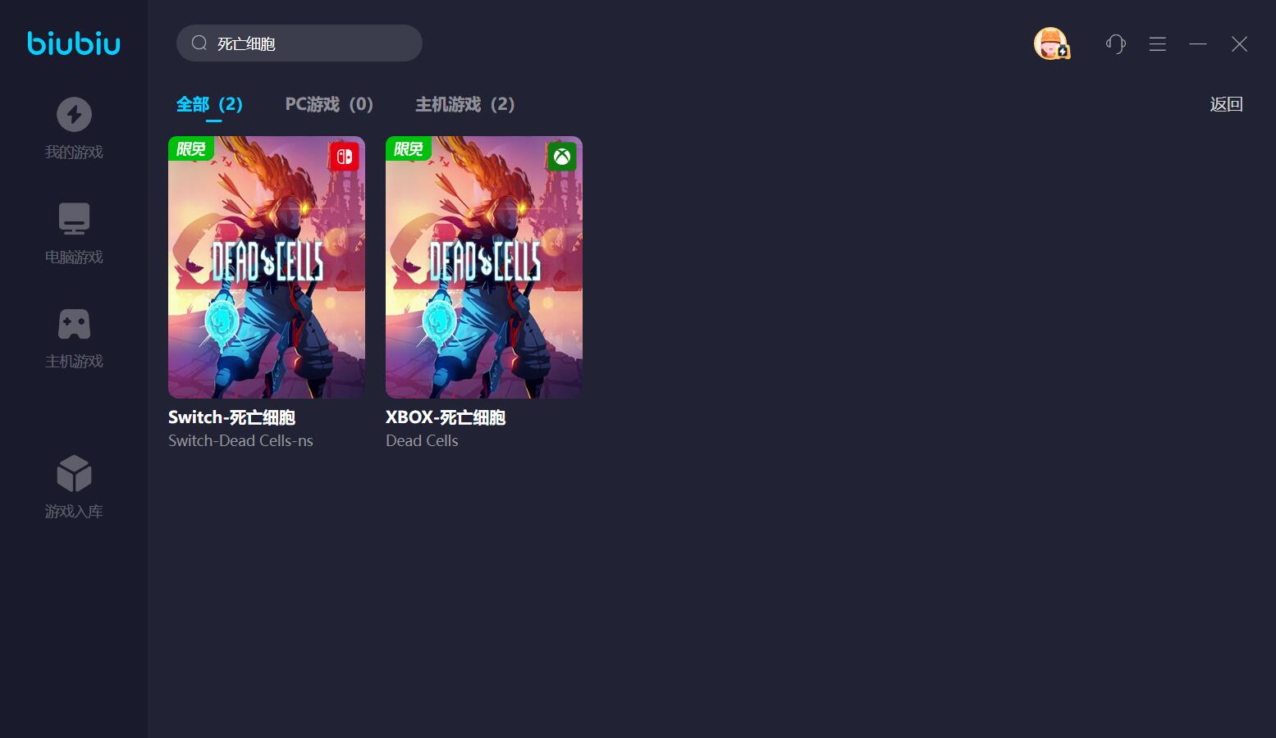Open the hamburger menu icon
Screen dimensions: 1276x738
coord(1158,43)
